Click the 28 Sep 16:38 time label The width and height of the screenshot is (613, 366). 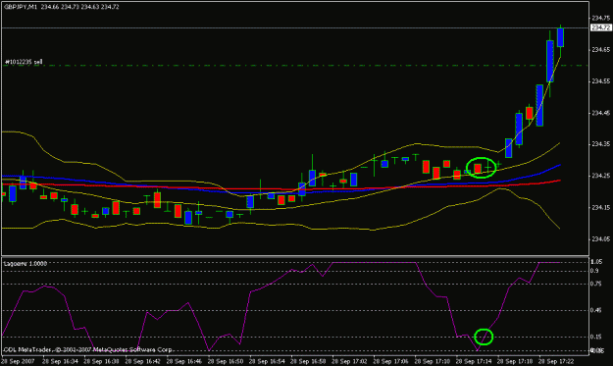[101, 361]
